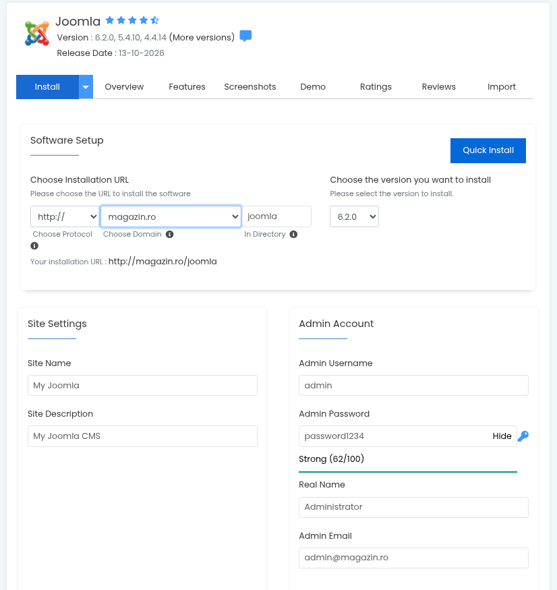Screen dimensions: 557x590
Task: Open the Screenshots tab
Action: click(250, 87)
